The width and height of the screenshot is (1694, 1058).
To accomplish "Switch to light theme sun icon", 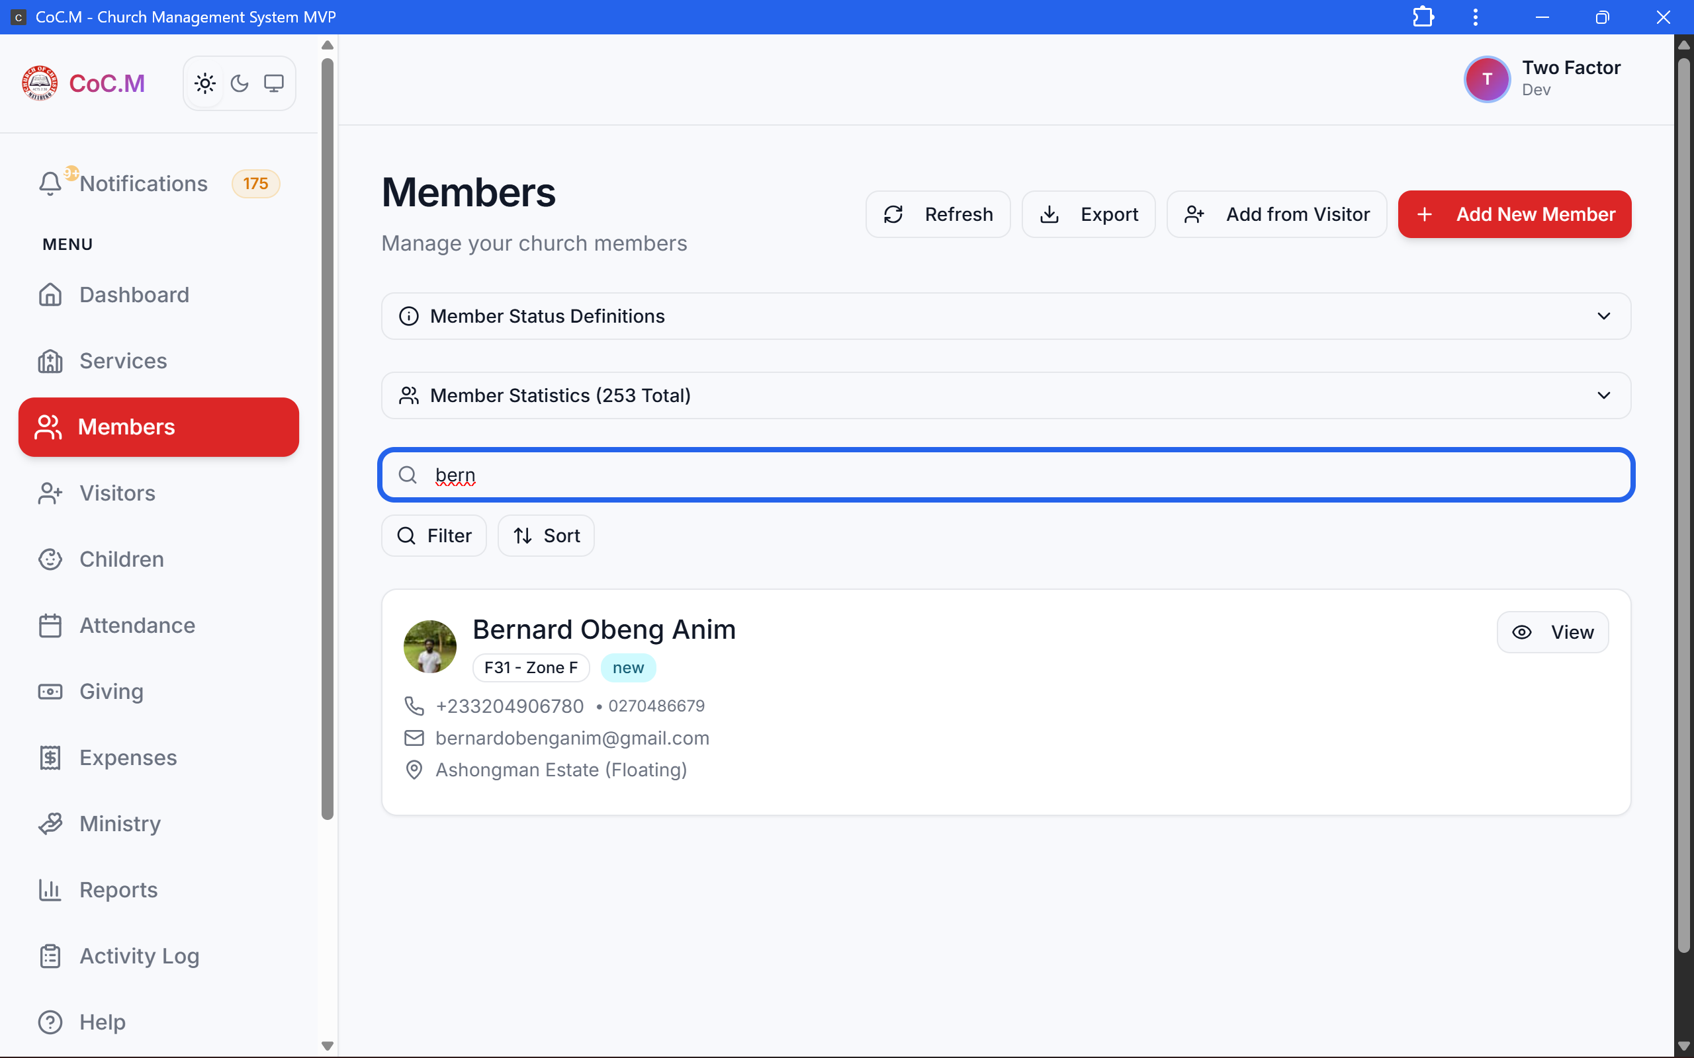I will (x=205, y=83).
